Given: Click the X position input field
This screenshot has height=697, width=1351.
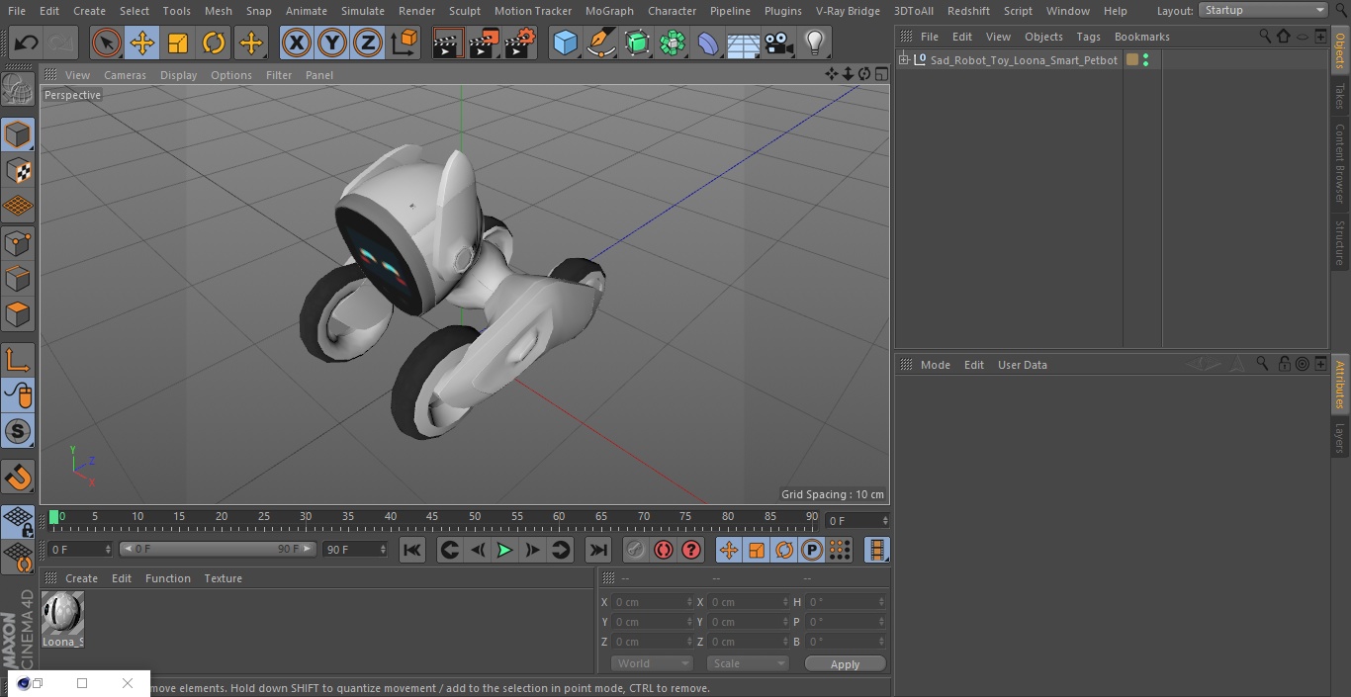Looking at the screenshot, I should pos(653,602).
